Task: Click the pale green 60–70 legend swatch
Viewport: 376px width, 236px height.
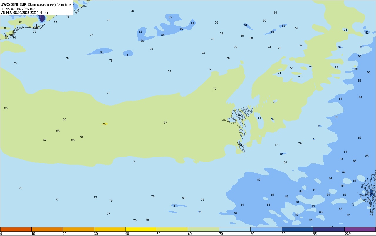Action: pyautogui.click(x=204, y=229)
